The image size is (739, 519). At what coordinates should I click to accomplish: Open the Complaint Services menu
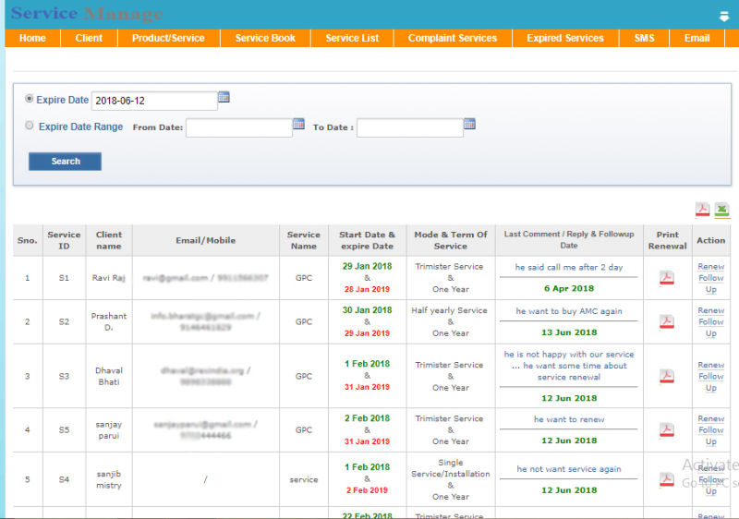(x=453, y=38)
